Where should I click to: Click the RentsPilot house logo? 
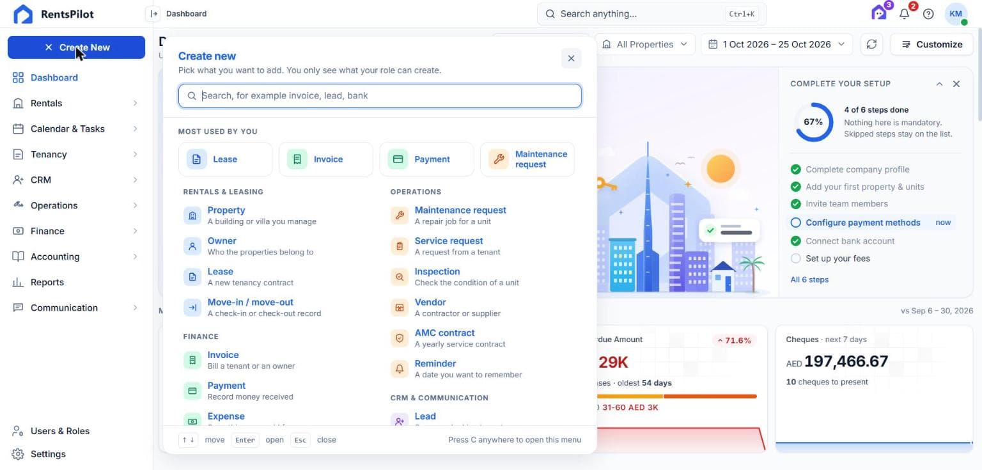22,13
